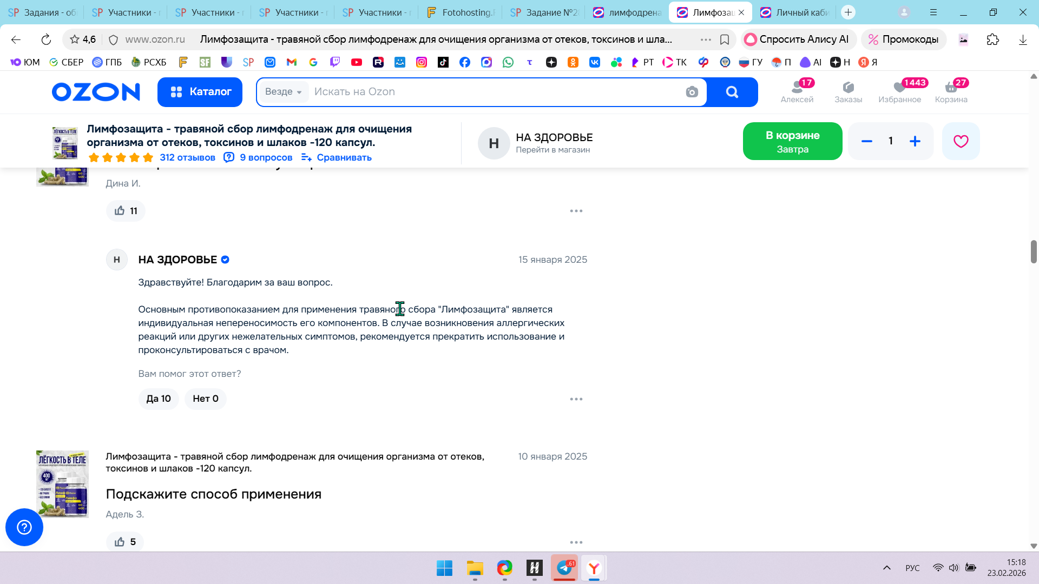The image size is (1039, 584).
Task: Click the camera image search icon
Action: (x=692, y=92)
